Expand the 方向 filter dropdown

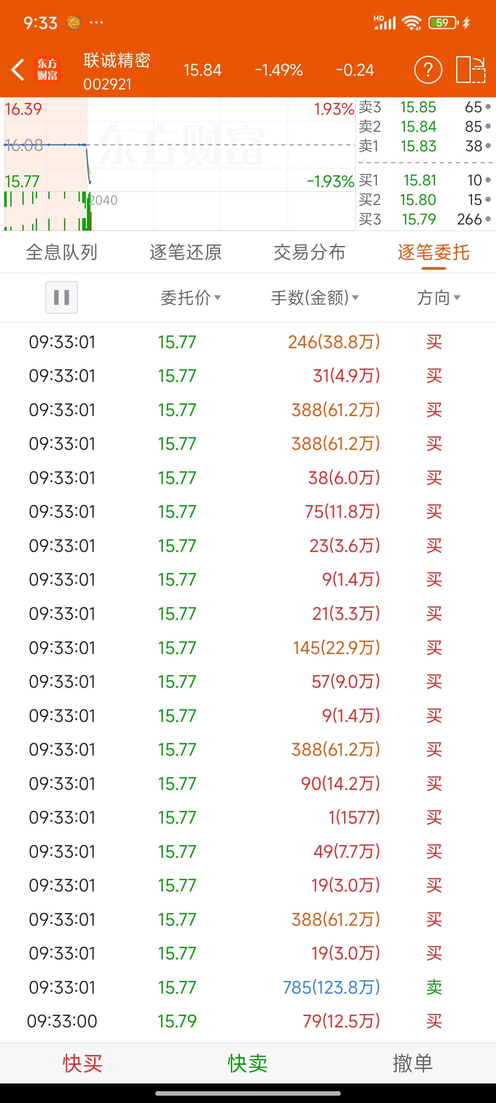pyautogui.click(x=439, y=297)
